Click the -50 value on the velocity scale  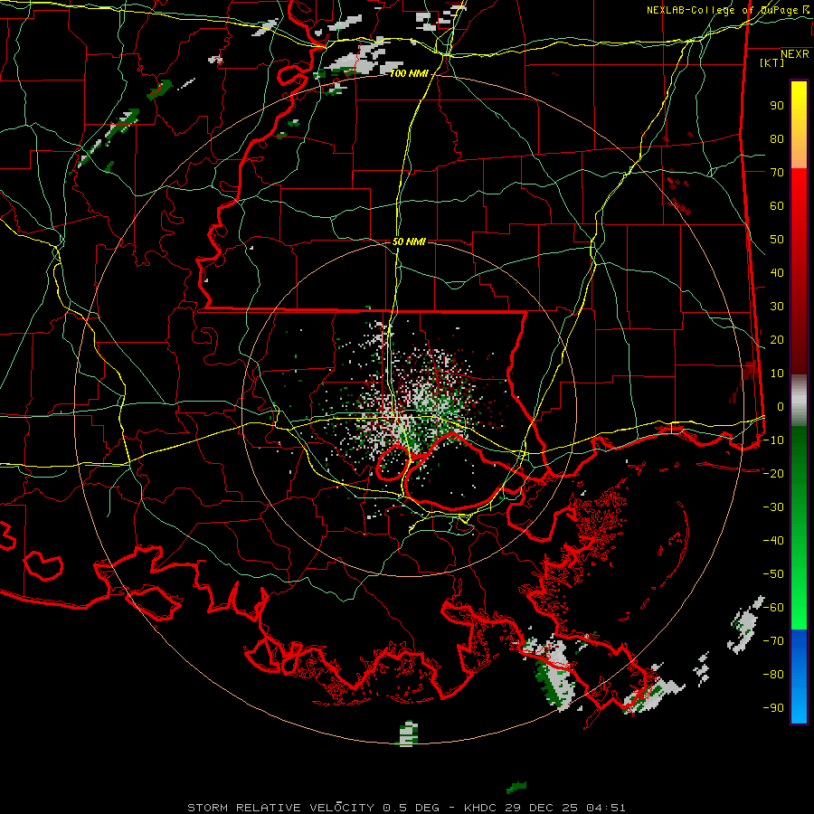[x=773, y=574]
